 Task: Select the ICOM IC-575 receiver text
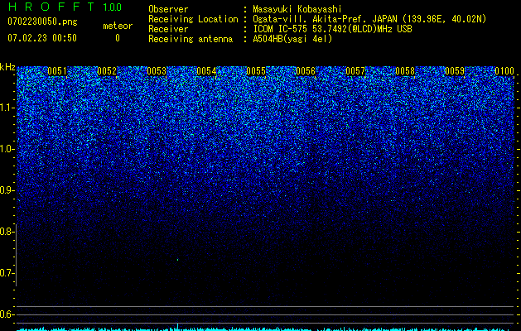pyautogui.click(x=333, y=29)
